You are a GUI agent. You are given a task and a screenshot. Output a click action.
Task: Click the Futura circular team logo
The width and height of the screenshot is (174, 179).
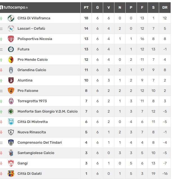click(x=11, y=49)
